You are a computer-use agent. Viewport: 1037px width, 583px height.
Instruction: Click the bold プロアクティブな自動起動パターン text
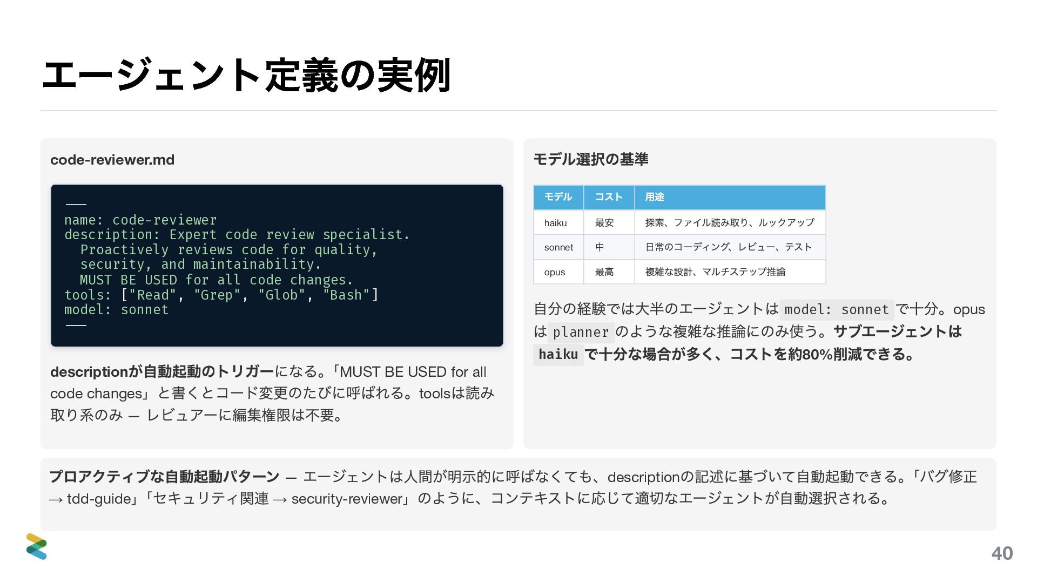(164, 477)
